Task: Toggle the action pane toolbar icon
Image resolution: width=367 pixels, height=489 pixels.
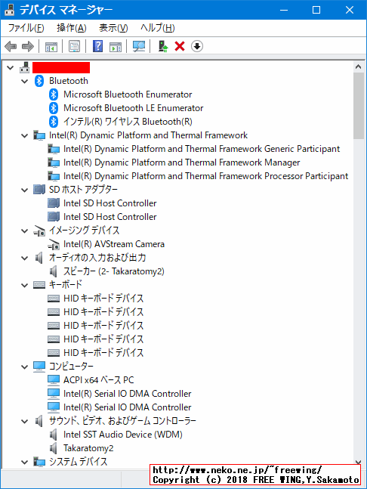Action: coord(116,46)
